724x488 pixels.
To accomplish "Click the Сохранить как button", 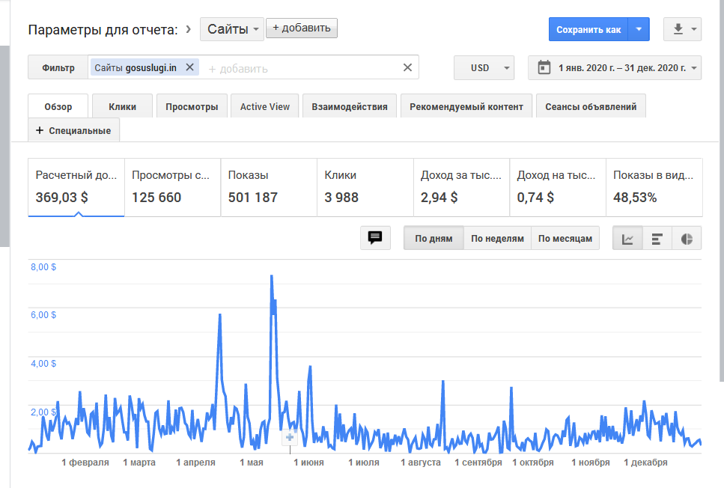I will pyautogui.click(x=588, y=29).
